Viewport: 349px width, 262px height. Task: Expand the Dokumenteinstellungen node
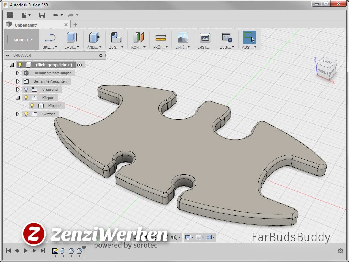(18, 73)
